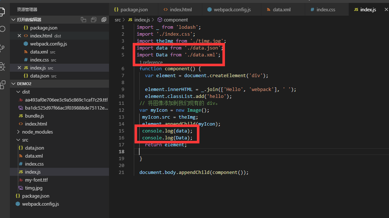The width and height of the screenshot is (389, 218).
Task: Close index.js src in the open editors list
Action: click(x=19, y=68)
